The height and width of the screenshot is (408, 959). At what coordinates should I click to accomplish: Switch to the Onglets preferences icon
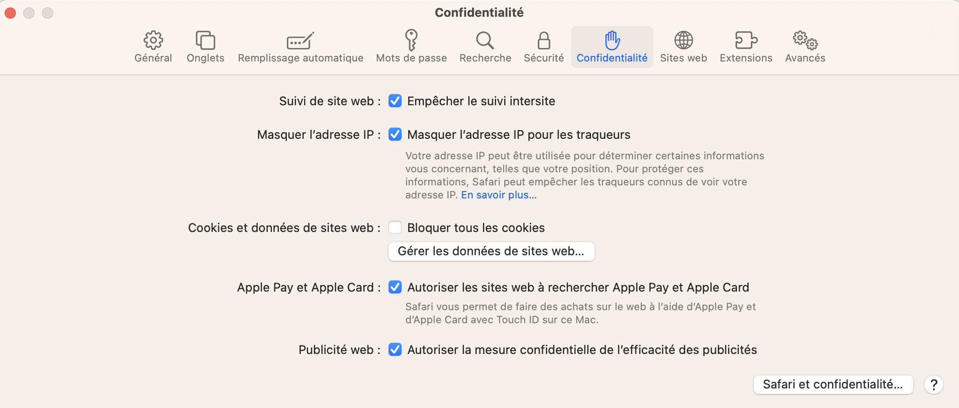205,41
